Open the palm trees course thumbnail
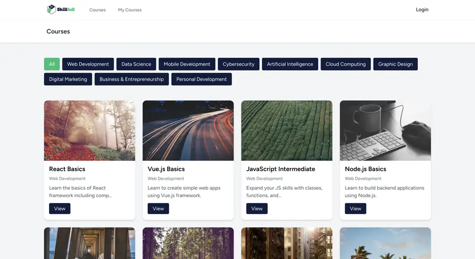This screenshot has height=259, width=475. pos(385,243)
